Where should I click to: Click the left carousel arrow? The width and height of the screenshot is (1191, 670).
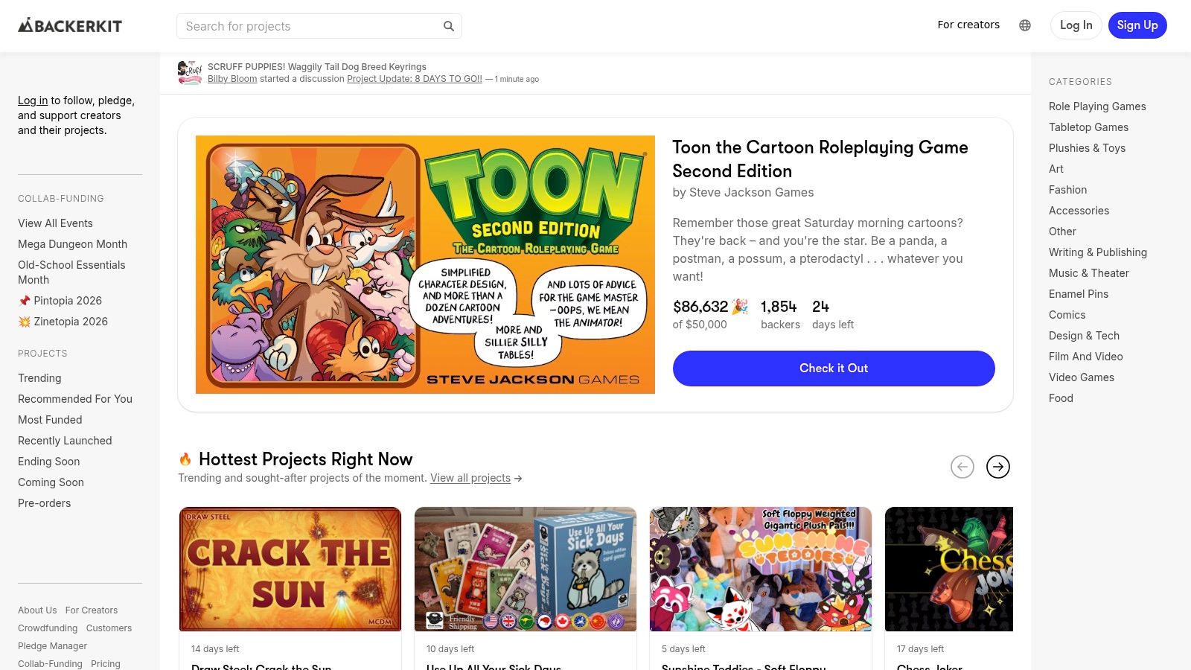click(962, 467)
